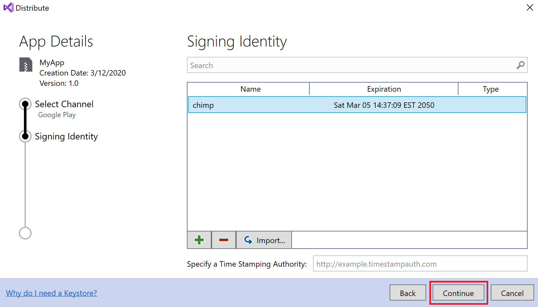Click the Time Stamping Authority URL field
This screenshot has height=307, width=538.
[420, 264]
